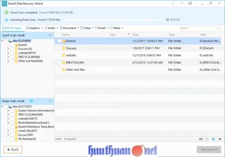Check the Other lost files row checkbox
This screenshot has width=225, height=157.
[60, 70]
